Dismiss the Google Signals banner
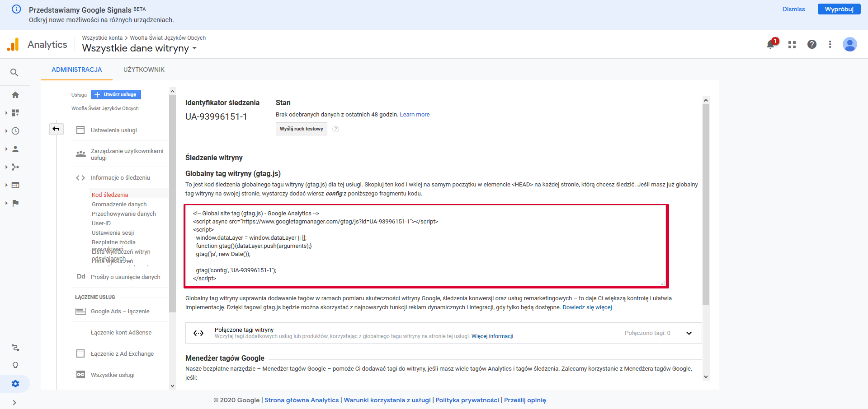The height and width of the screenshot is (409, 868). (x=794, y=9)
